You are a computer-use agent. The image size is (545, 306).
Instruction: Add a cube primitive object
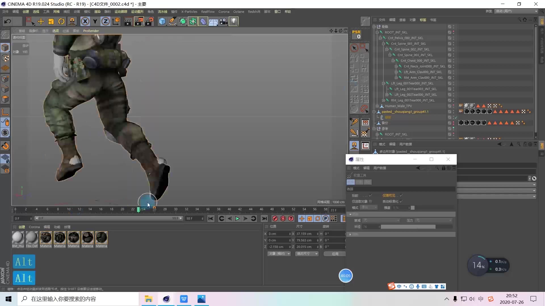(162, 21)
